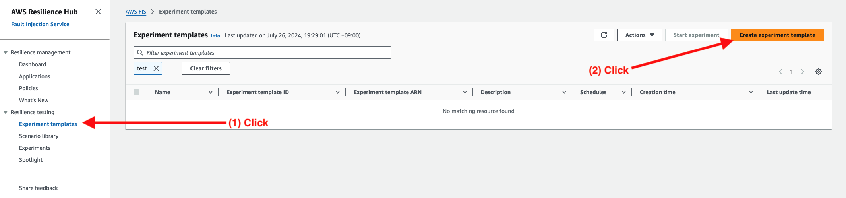Click the refresh templates icon button
Image resolution: width=846 pixels, height=198 pixels.
click(604, 35)
